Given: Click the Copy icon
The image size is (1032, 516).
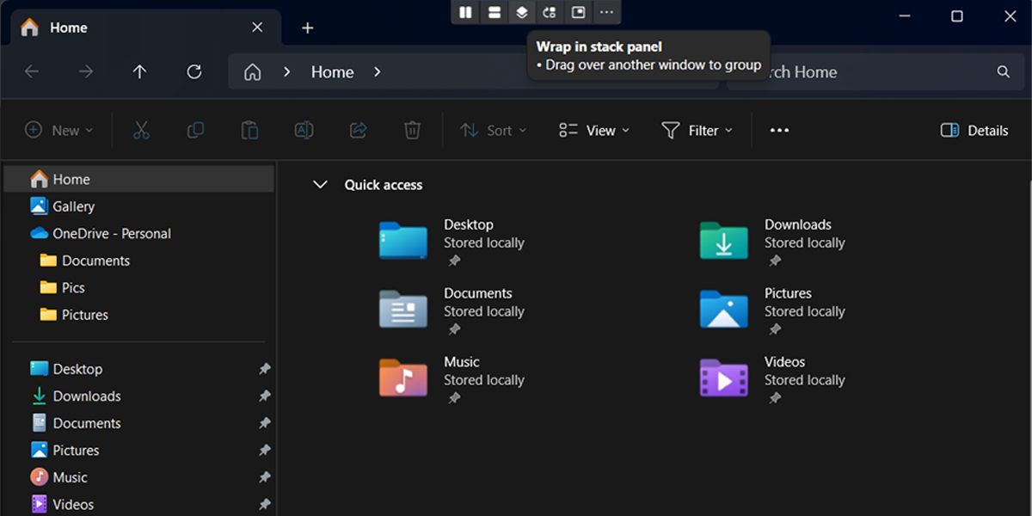Looking at the screenshot, I should point(195,130).
